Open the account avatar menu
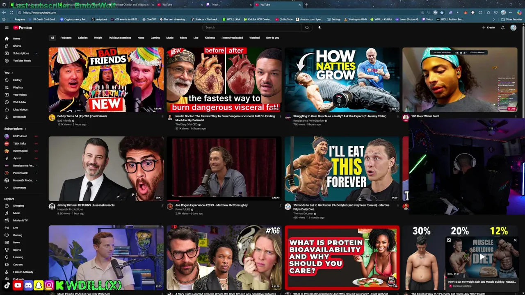This screenshot has height=295, width=525. click(513, 27)
